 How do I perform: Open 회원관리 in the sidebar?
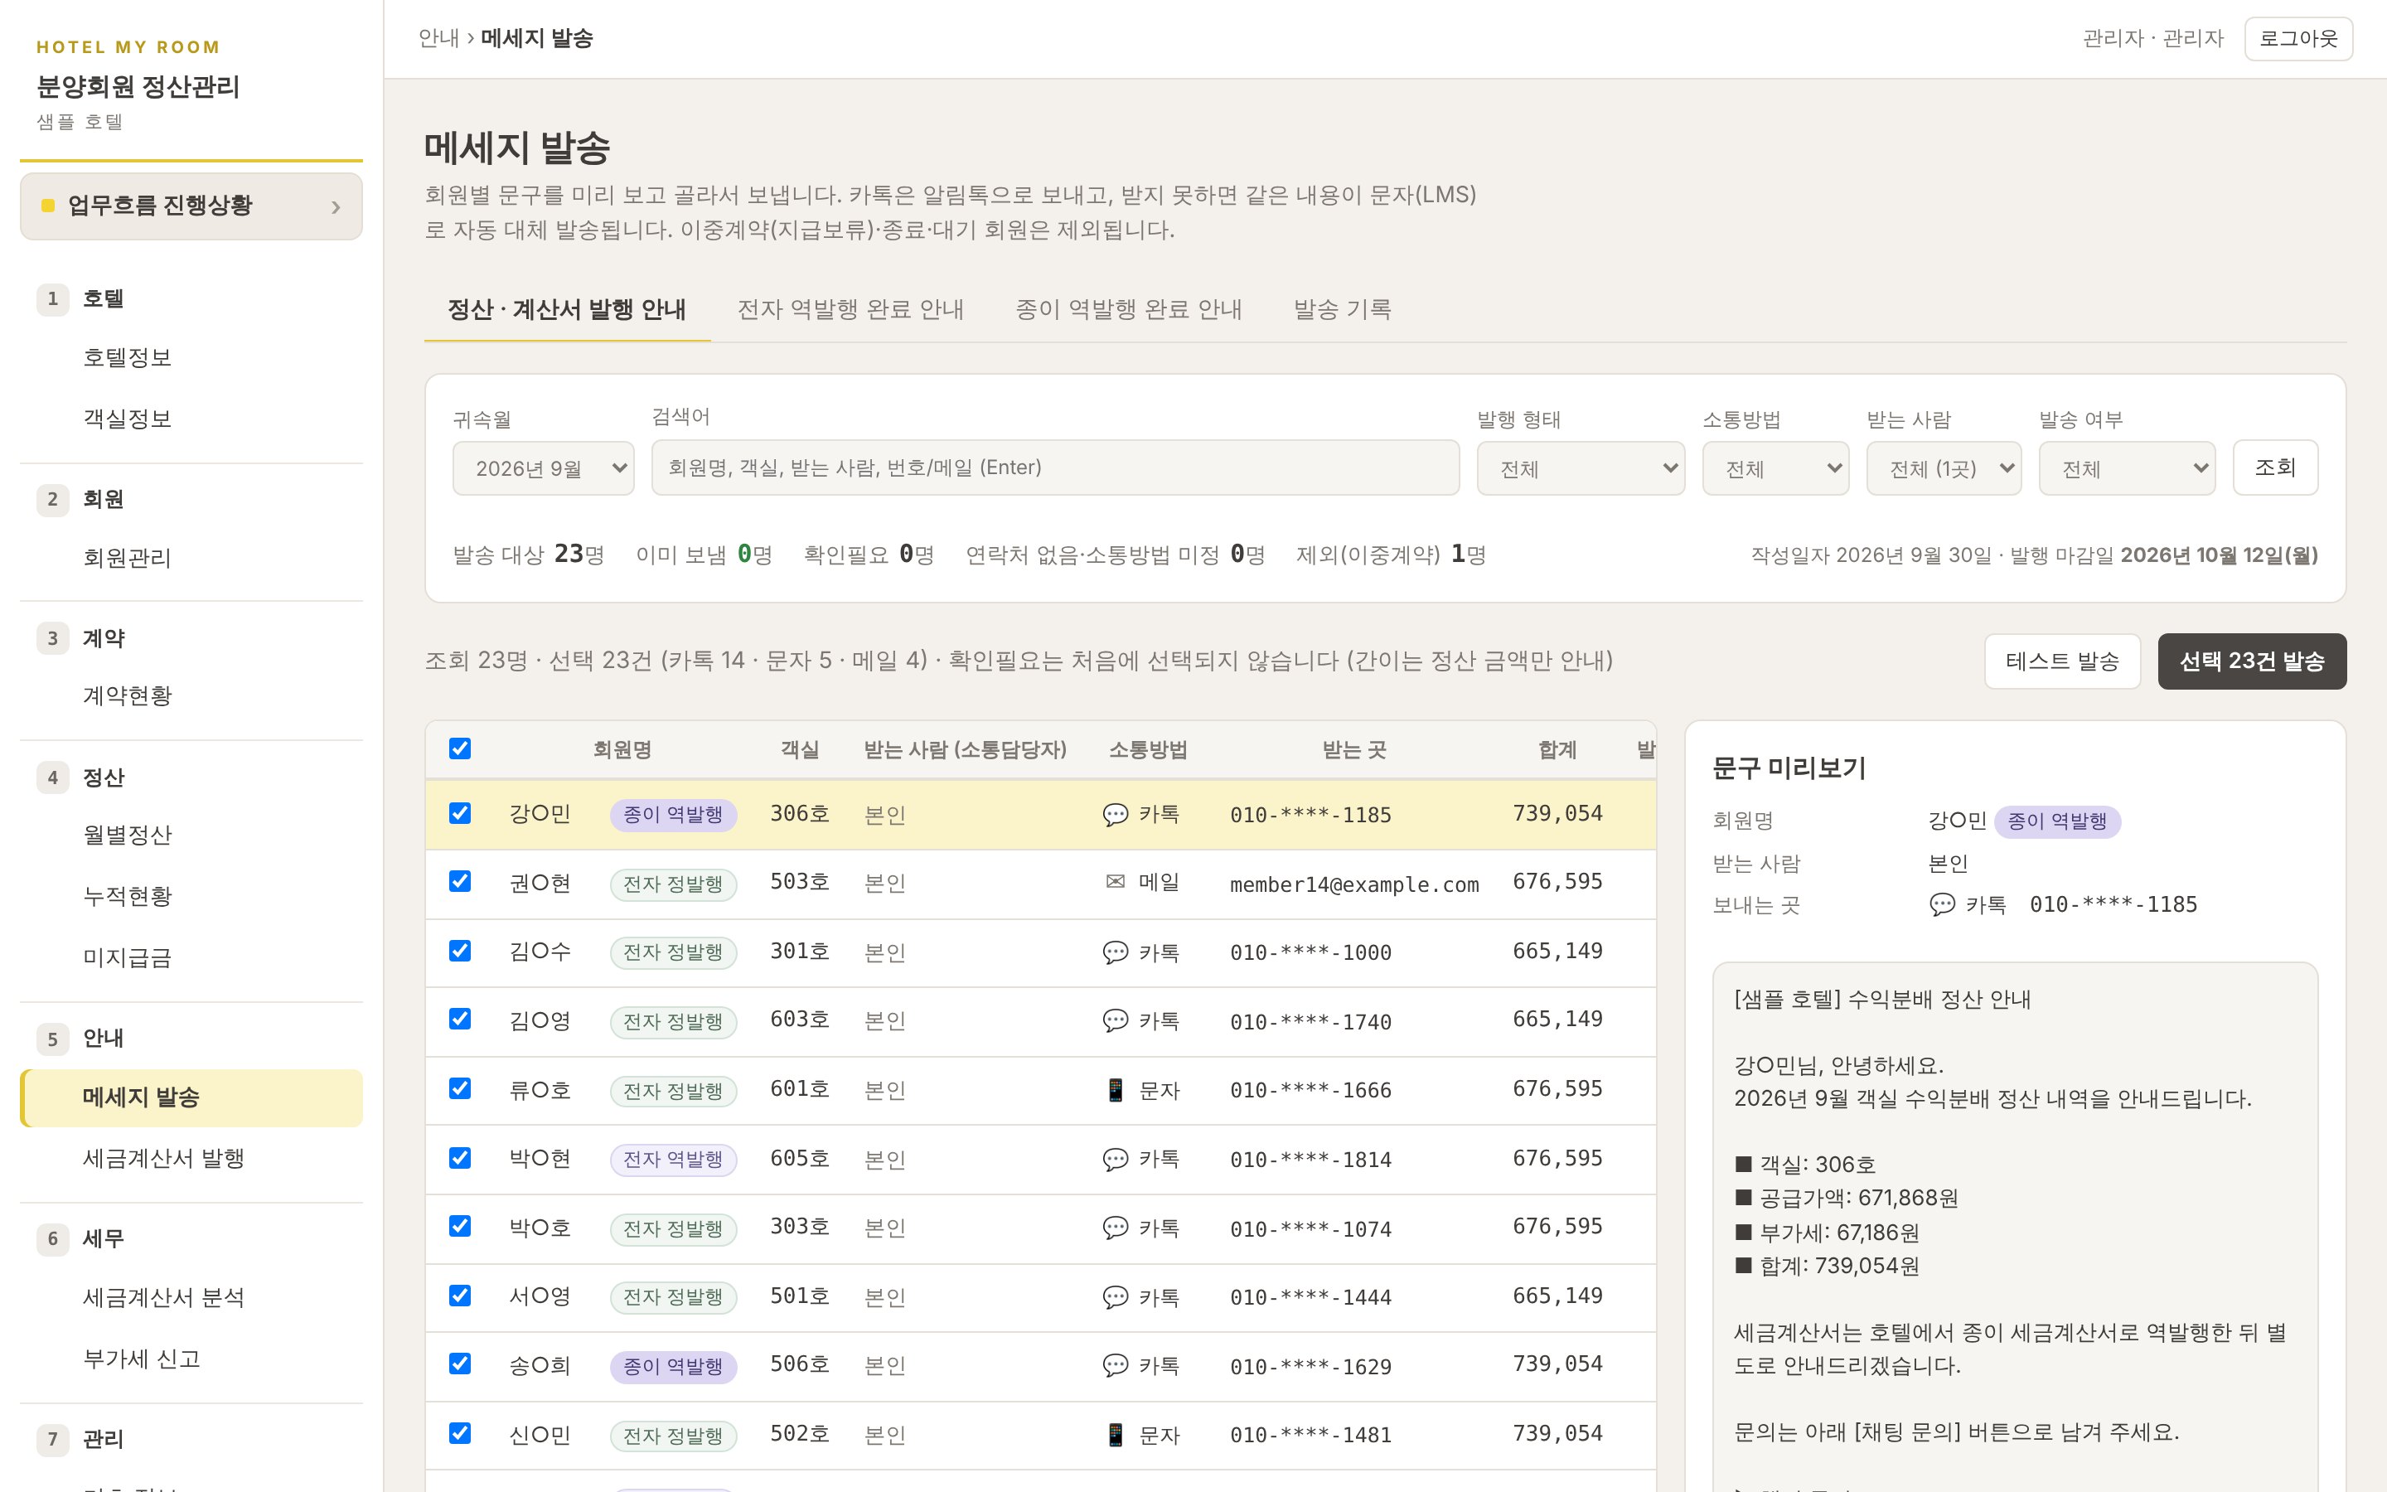(191, 558)
